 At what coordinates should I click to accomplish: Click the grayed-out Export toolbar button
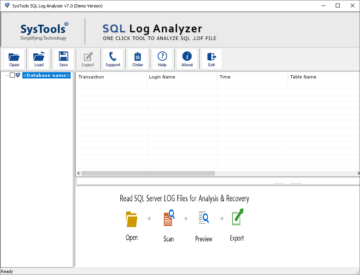tap(88, 59)
